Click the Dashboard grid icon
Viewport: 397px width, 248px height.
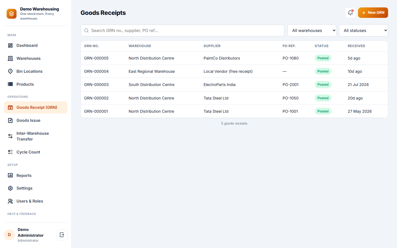coord(10,45)
